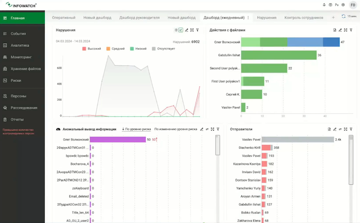Add a new dashboard tab with plus
Image resolution: width=360 pixels, height=223 pixels.
[333, 18]
